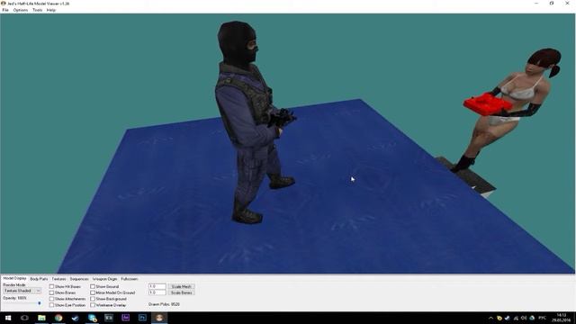Enable Show Eye Position checkbox
576x324 pixels.
point(52,305)
